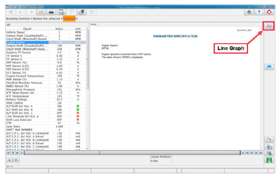Open settings with the gear icon
Screen dimensions: 280x178
(x=249, y=12)
